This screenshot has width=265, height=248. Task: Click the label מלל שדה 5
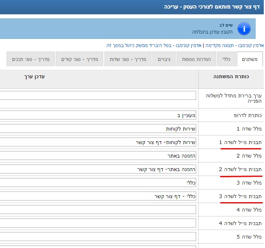249,237
